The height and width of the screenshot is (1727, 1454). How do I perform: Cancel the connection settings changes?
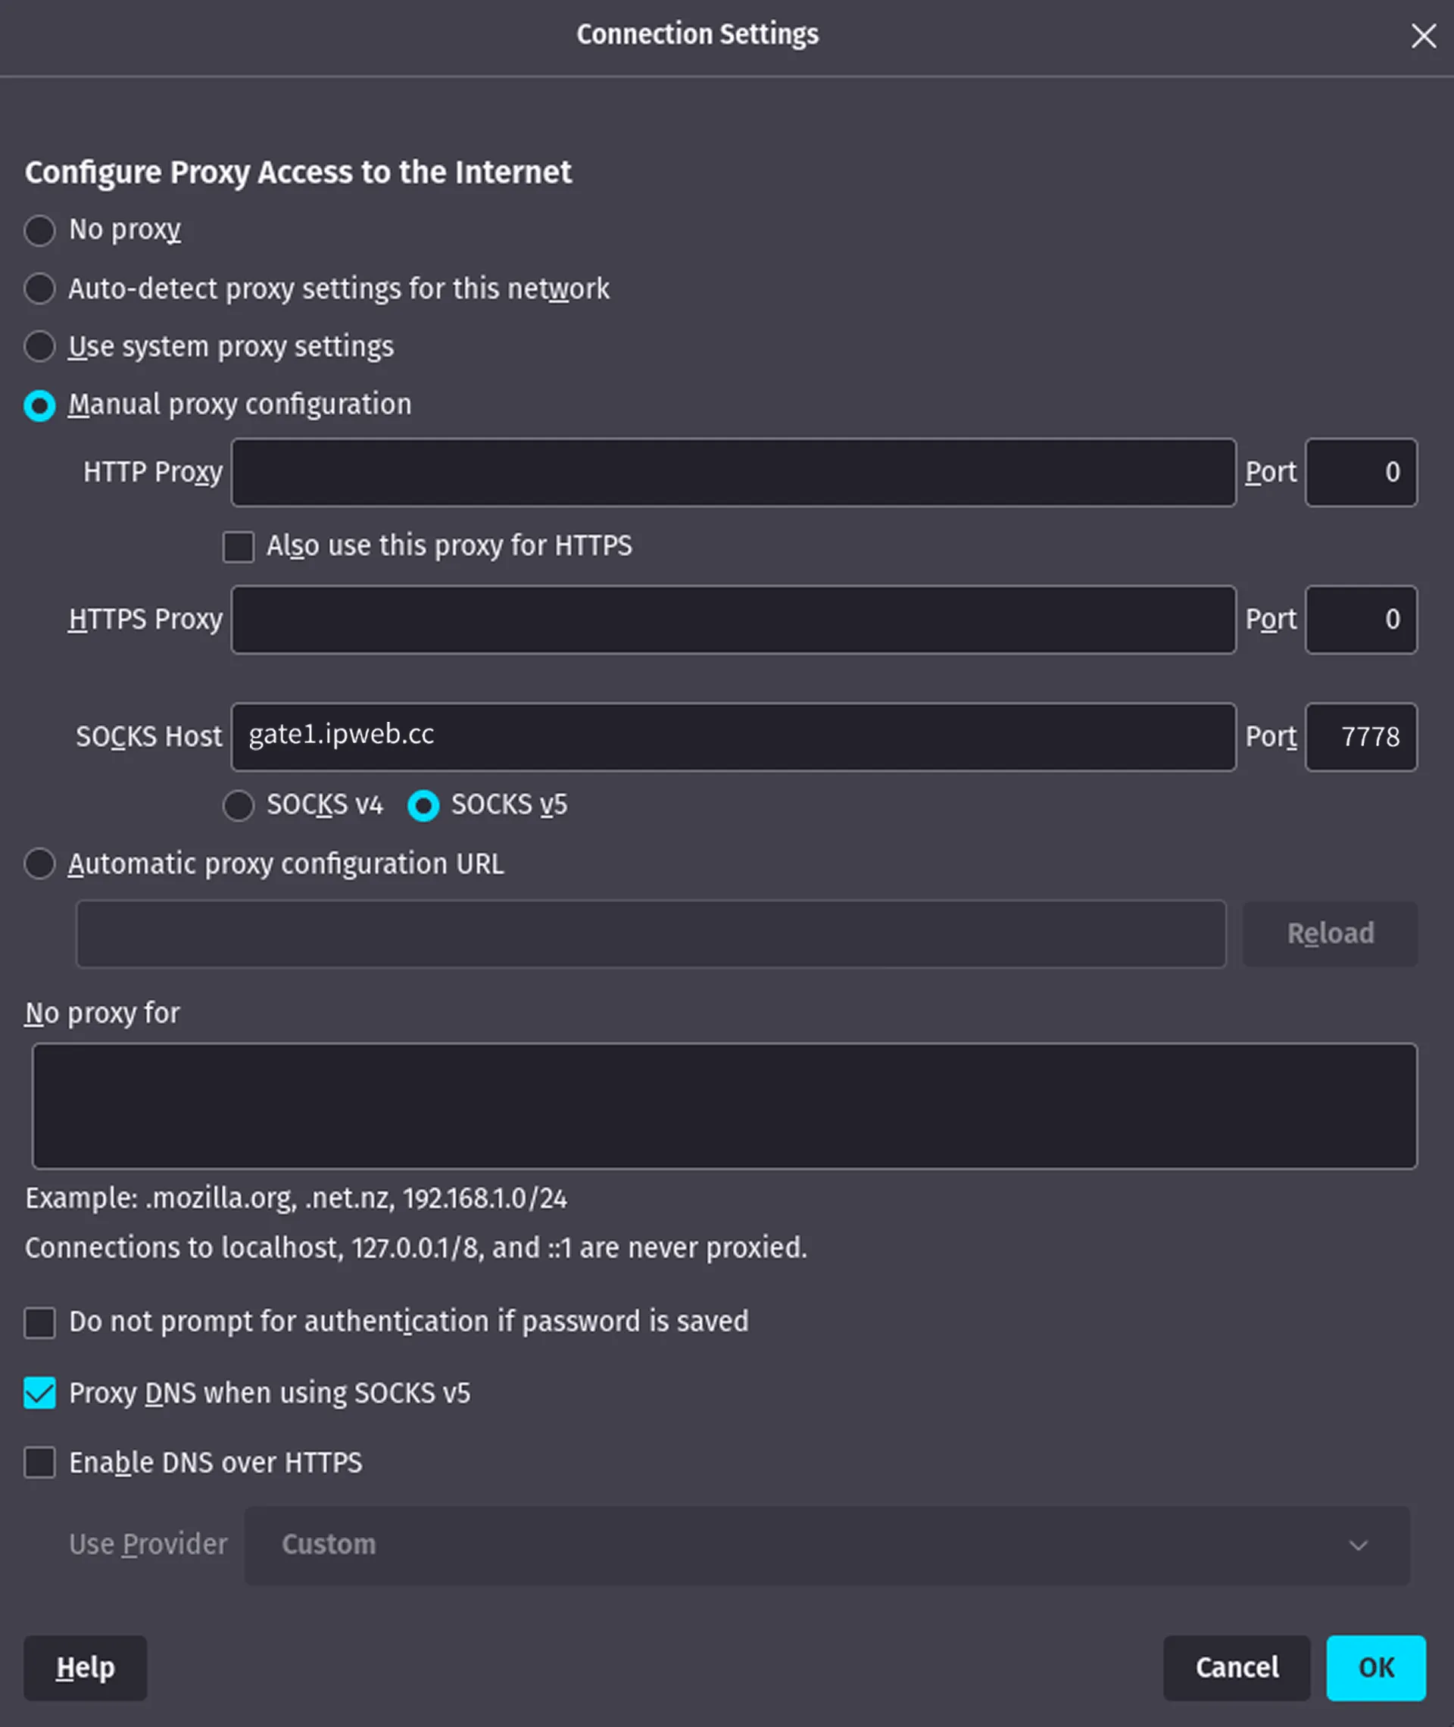coord(1237,1668)
